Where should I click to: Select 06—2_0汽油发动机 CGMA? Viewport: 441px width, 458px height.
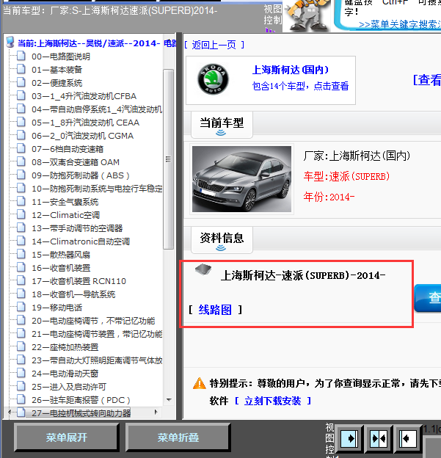pos(82,136)
